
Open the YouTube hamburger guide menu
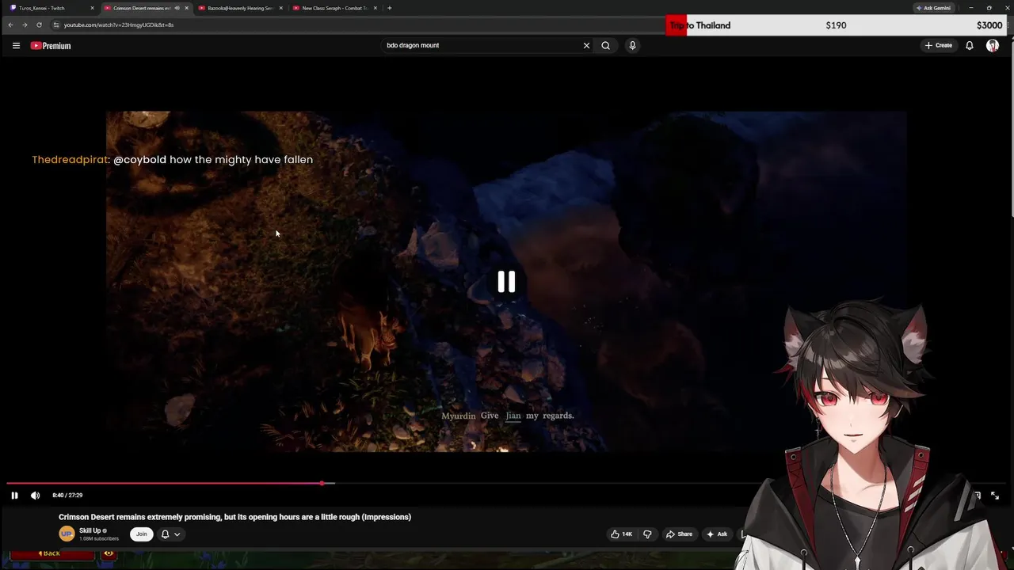[16, 46]
